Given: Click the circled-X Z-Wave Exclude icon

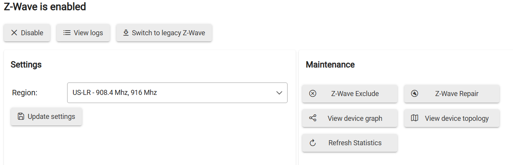Looking at the screenshot, I should tap(313, 94).
